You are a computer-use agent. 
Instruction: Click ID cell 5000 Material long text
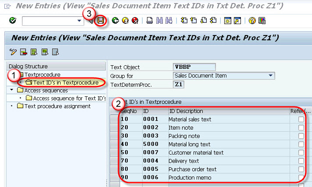pos(150,144)
